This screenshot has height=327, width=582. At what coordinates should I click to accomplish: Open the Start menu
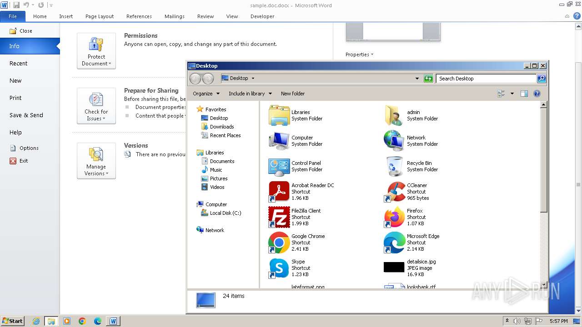pos(13,321)
